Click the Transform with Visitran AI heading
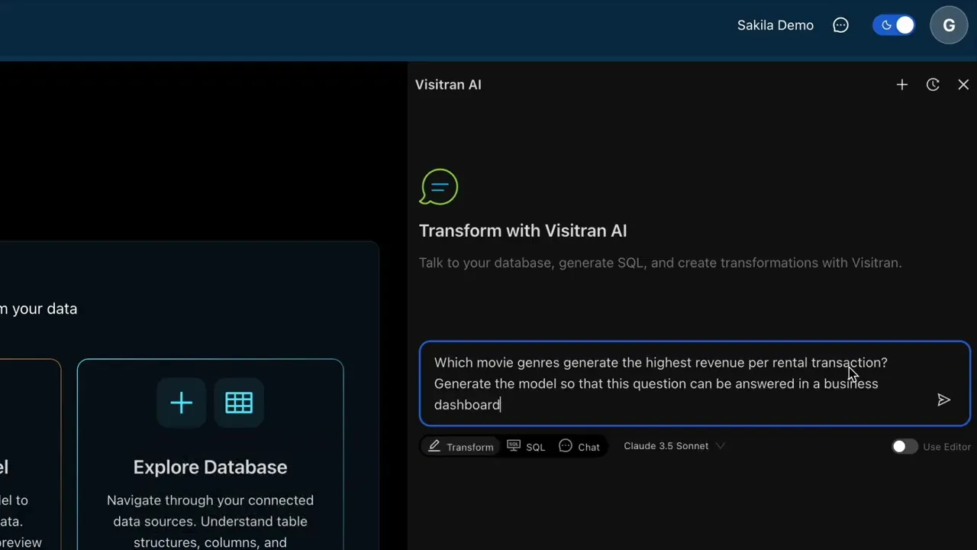Viewport: 977px width, 550px height. coord(523,231)
